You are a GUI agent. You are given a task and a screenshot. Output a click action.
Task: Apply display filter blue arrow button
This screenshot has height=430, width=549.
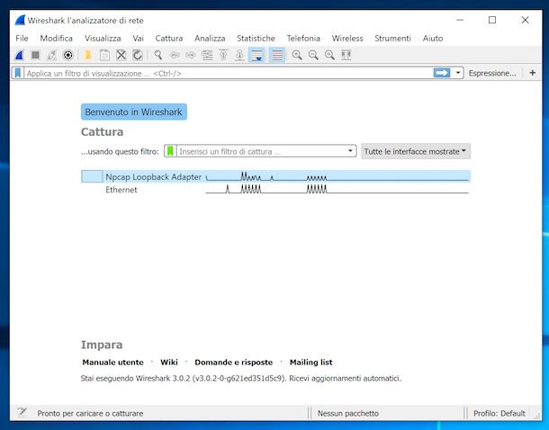click(x=442, y=73)
